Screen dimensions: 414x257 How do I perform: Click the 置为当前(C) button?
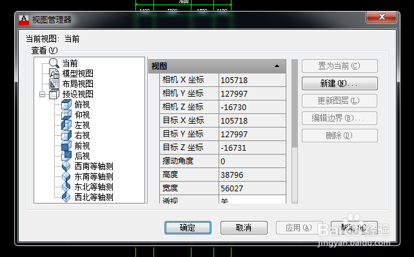tap(340, 66)
